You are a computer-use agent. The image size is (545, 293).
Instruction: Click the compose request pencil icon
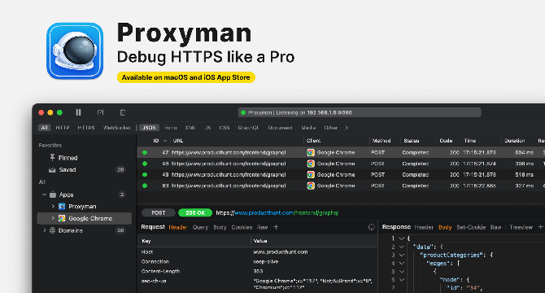[100, 112]
